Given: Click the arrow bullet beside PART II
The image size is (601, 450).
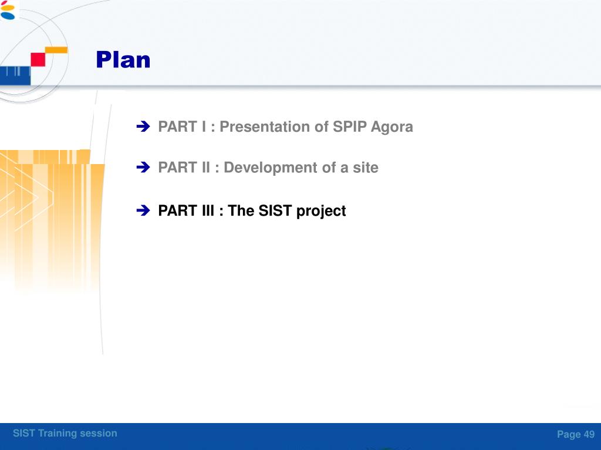Looking at the screenshot, I should point(143,167).
